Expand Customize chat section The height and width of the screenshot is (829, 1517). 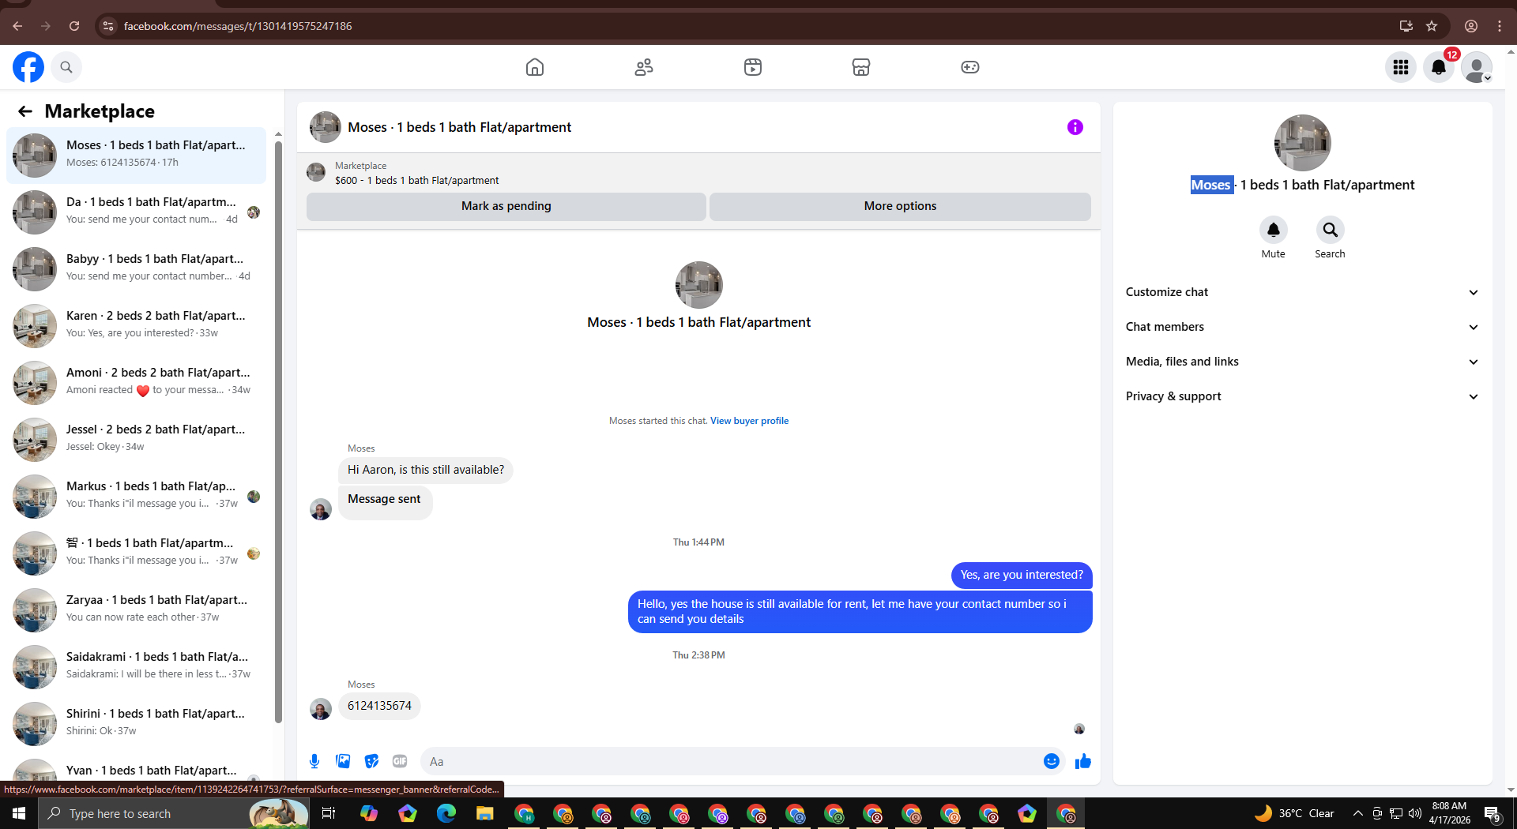1302,292
